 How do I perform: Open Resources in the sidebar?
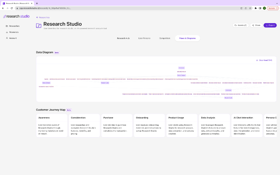(x=12, y=32)
